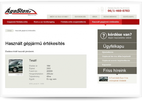Click the phone number 06/1-460-0783
142x101 pixels.
pos(119,11)
